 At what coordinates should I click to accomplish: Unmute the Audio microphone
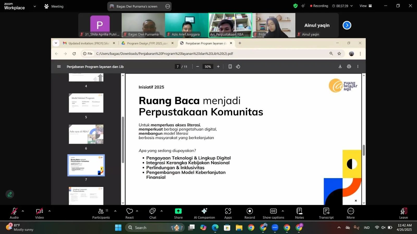point(14,213)
